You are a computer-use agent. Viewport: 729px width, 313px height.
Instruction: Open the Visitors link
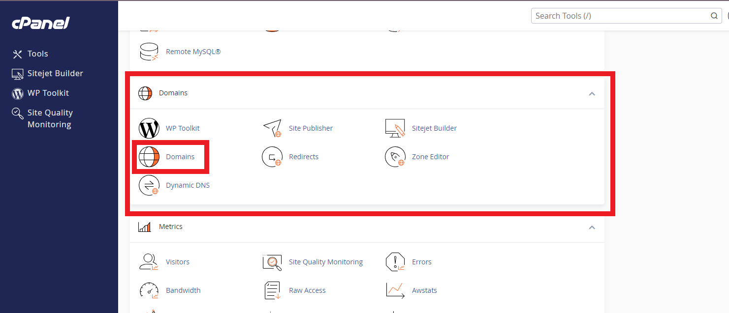[x=178, y=262]
